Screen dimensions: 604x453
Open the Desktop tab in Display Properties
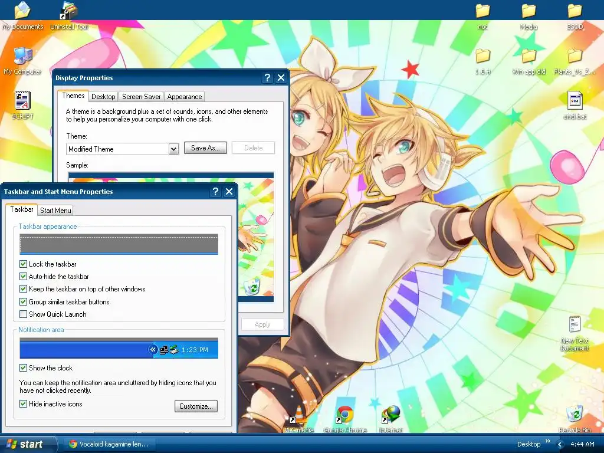(103, 97)
